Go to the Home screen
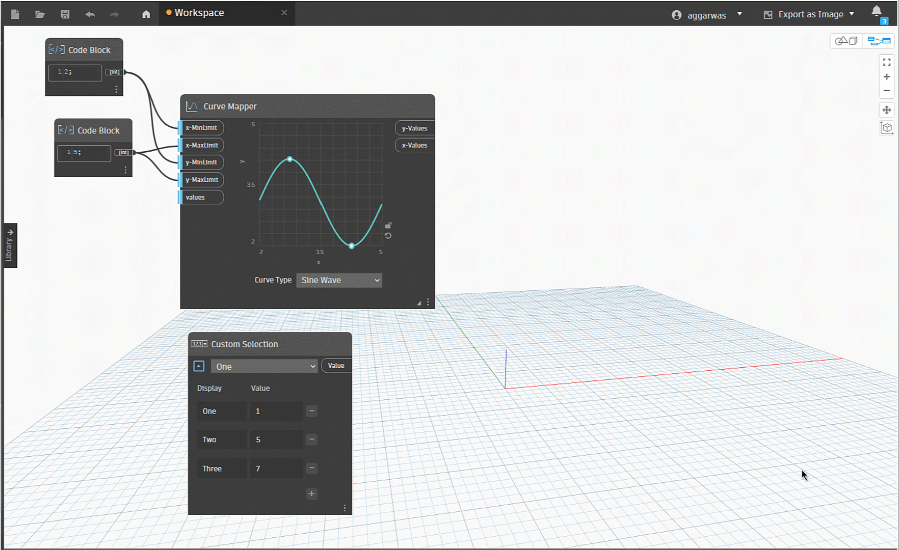This screenshot has width=899, height=550. point(146,14)
